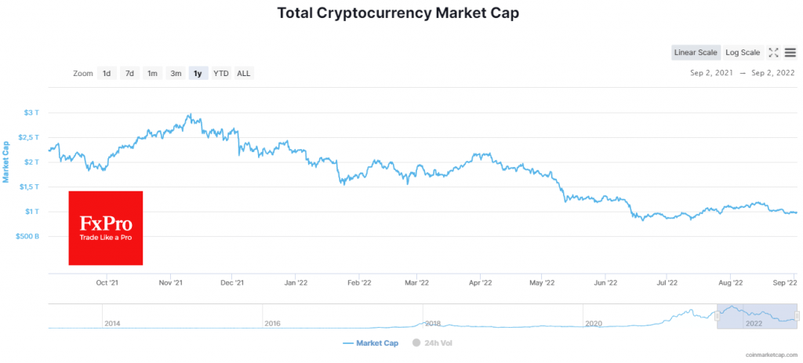Open the chart hamburger menu
This screenshot has height=363, width=803.
[790, 53]
